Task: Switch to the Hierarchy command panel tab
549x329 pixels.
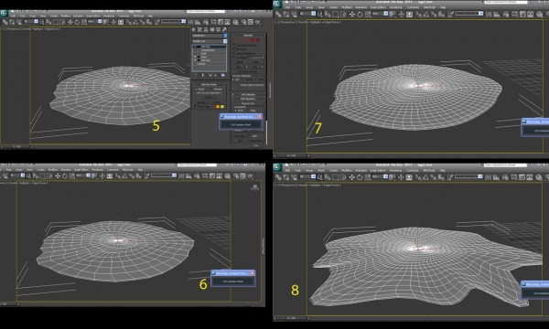Action: [x=206, y=30]
